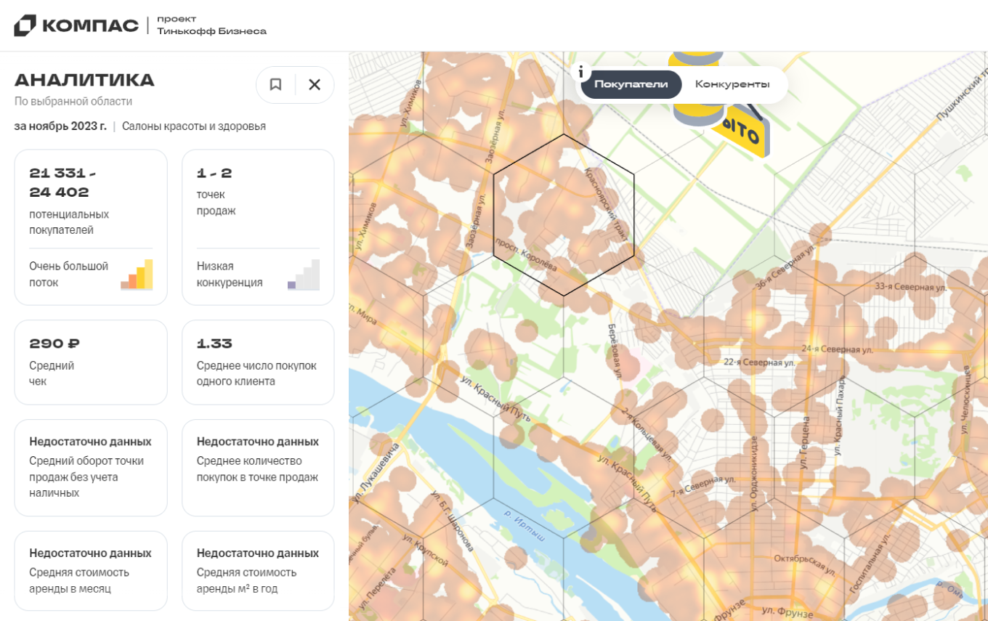Click 'р. Иртыш' river label

coord(524,526)
